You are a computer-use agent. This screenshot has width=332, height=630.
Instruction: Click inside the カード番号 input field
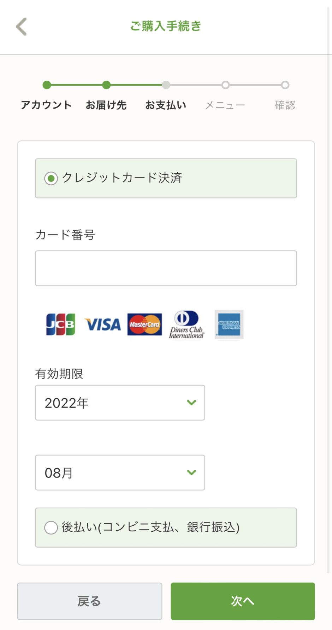(166, 268)
